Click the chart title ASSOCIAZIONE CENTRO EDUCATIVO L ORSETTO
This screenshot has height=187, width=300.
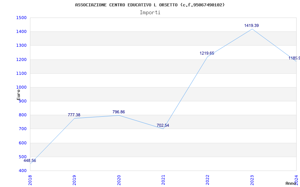[150, 5]
